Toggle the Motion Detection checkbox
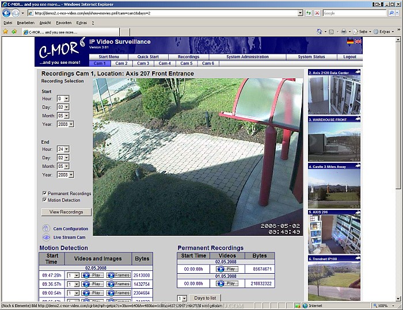 point(44,200)
